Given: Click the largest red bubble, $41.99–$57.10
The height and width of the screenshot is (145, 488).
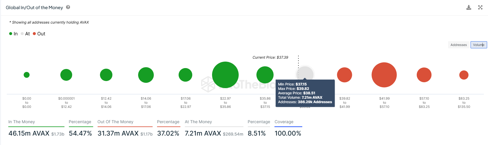Looking at the screenshot, I should pyautogui.click(x=384, y=75).
